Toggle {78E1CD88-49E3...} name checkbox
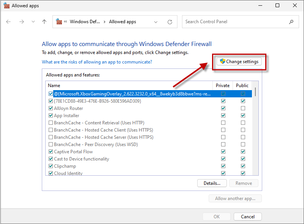This screenshot has width=304, height=224. (51, 101)
